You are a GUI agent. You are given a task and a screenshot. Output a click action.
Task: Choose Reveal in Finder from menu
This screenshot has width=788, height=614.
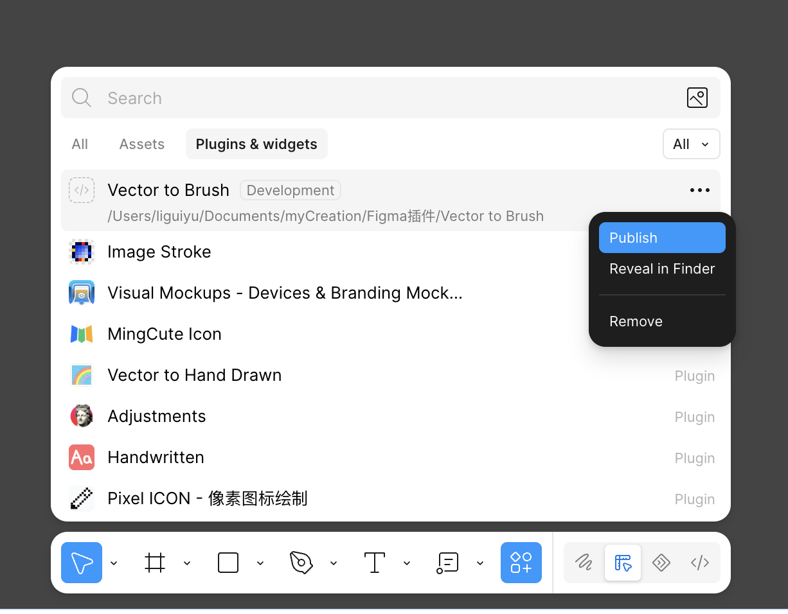coord(662,268)
